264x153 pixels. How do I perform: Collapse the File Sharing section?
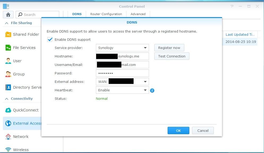pos(7,23)
